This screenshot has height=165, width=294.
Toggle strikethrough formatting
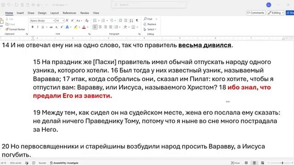click(51, 27)
